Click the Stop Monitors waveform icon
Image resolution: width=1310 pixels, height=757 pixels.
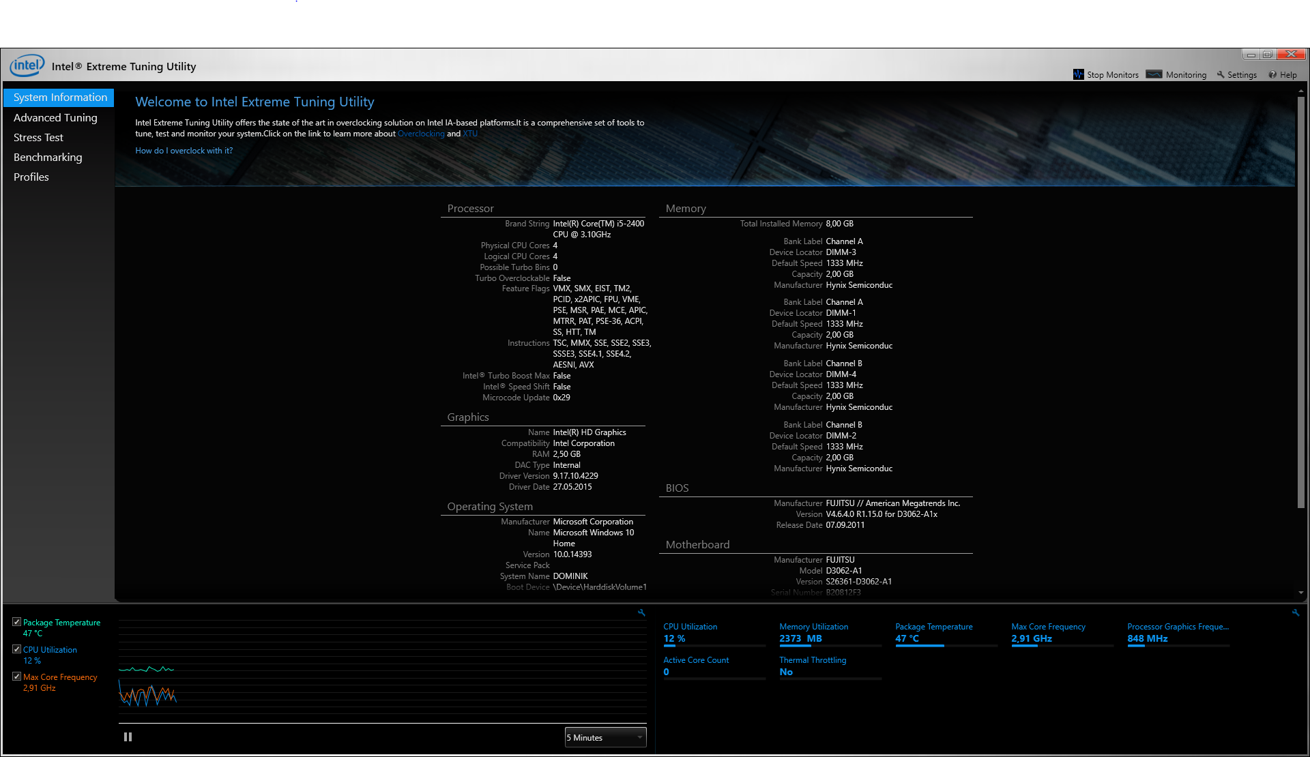coord(1078,74)
